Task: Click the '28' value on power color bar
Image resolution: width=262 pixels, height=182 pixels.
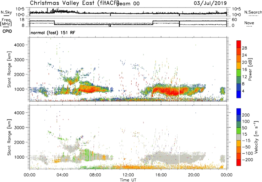Action: (244, 48)
